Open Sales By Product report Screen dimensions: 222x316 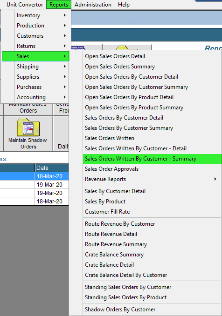(x=152, y=202)
